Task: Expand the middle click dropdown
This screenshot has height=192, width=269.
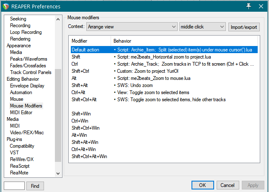Action: point(203,27)
